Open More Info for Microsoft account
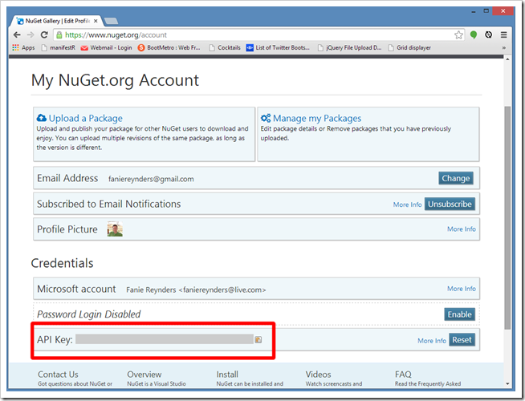The height and width of the screenshot is (401, 525). (462, 288)
